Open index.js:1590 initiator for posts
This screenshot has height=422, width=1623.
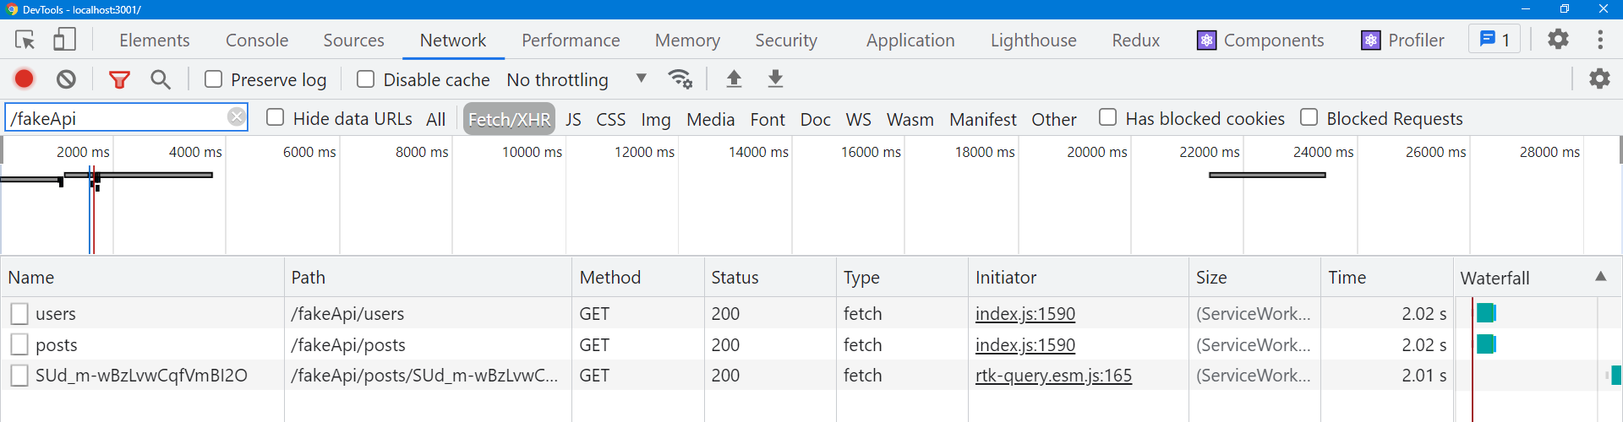pyautogui.click(x=1025, y=344)
